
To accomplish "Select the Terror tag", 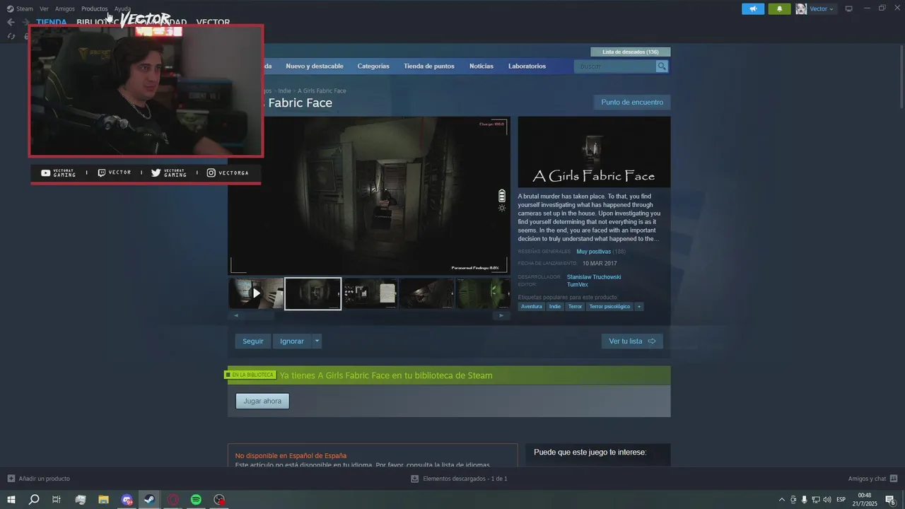I will 575,307.
